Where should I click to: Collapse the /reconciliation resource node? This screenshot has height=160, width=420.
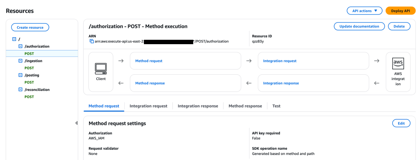tap(21, 90)
